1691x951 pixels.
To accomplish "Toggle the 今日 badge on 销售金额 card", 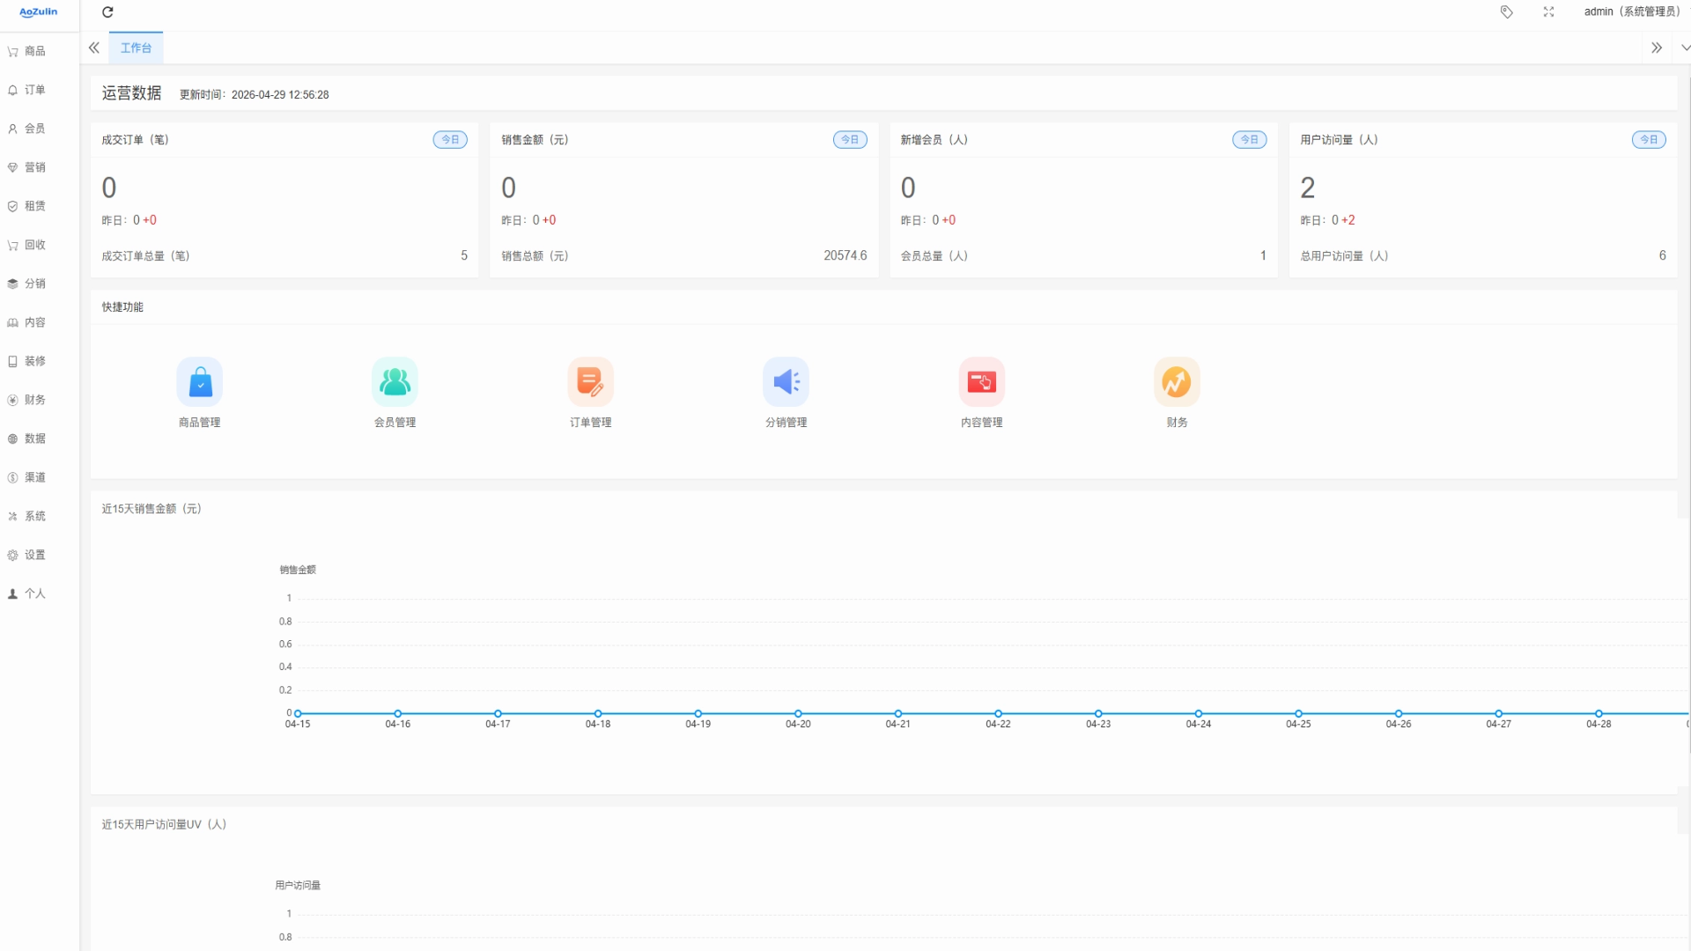I will 850,140.
